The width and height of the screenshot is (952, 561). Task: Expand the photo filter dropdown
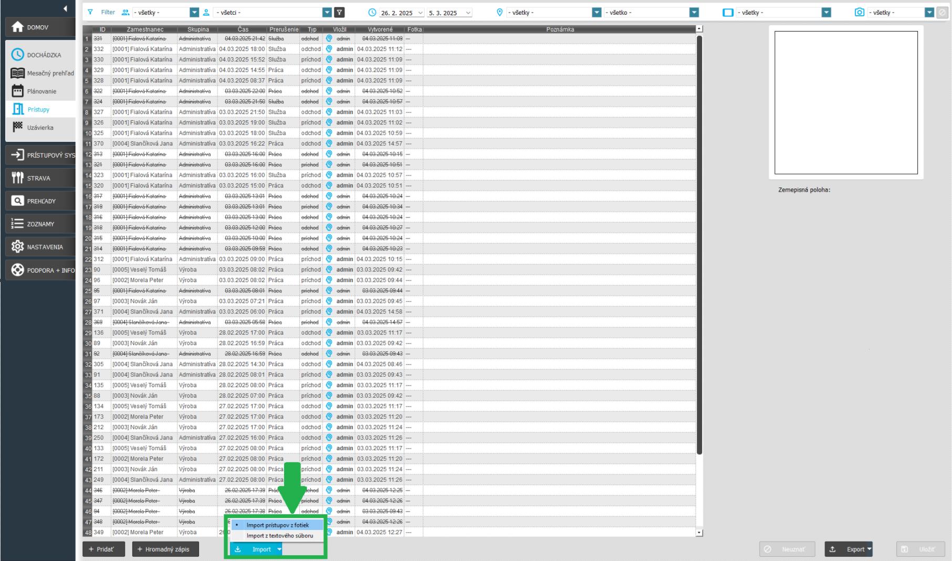(929, 13)
